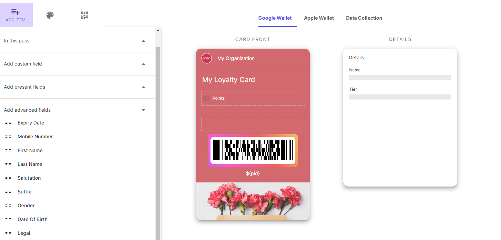Screen dimensions: 501x240
Task: Select the Expiry Date field label
Action: 31,123
